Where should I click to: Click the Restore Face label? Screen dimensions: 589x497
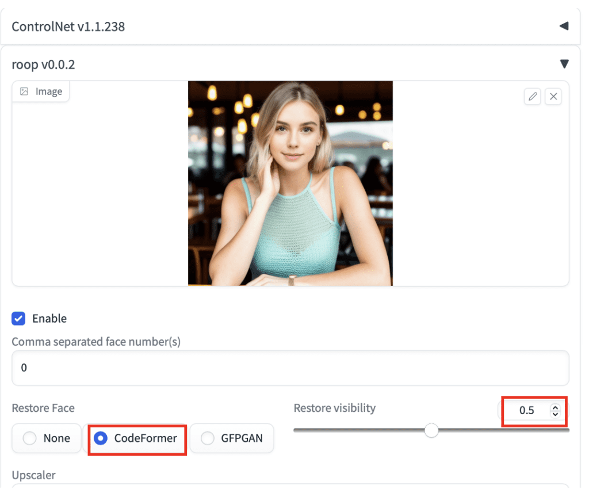coord(43,408)
